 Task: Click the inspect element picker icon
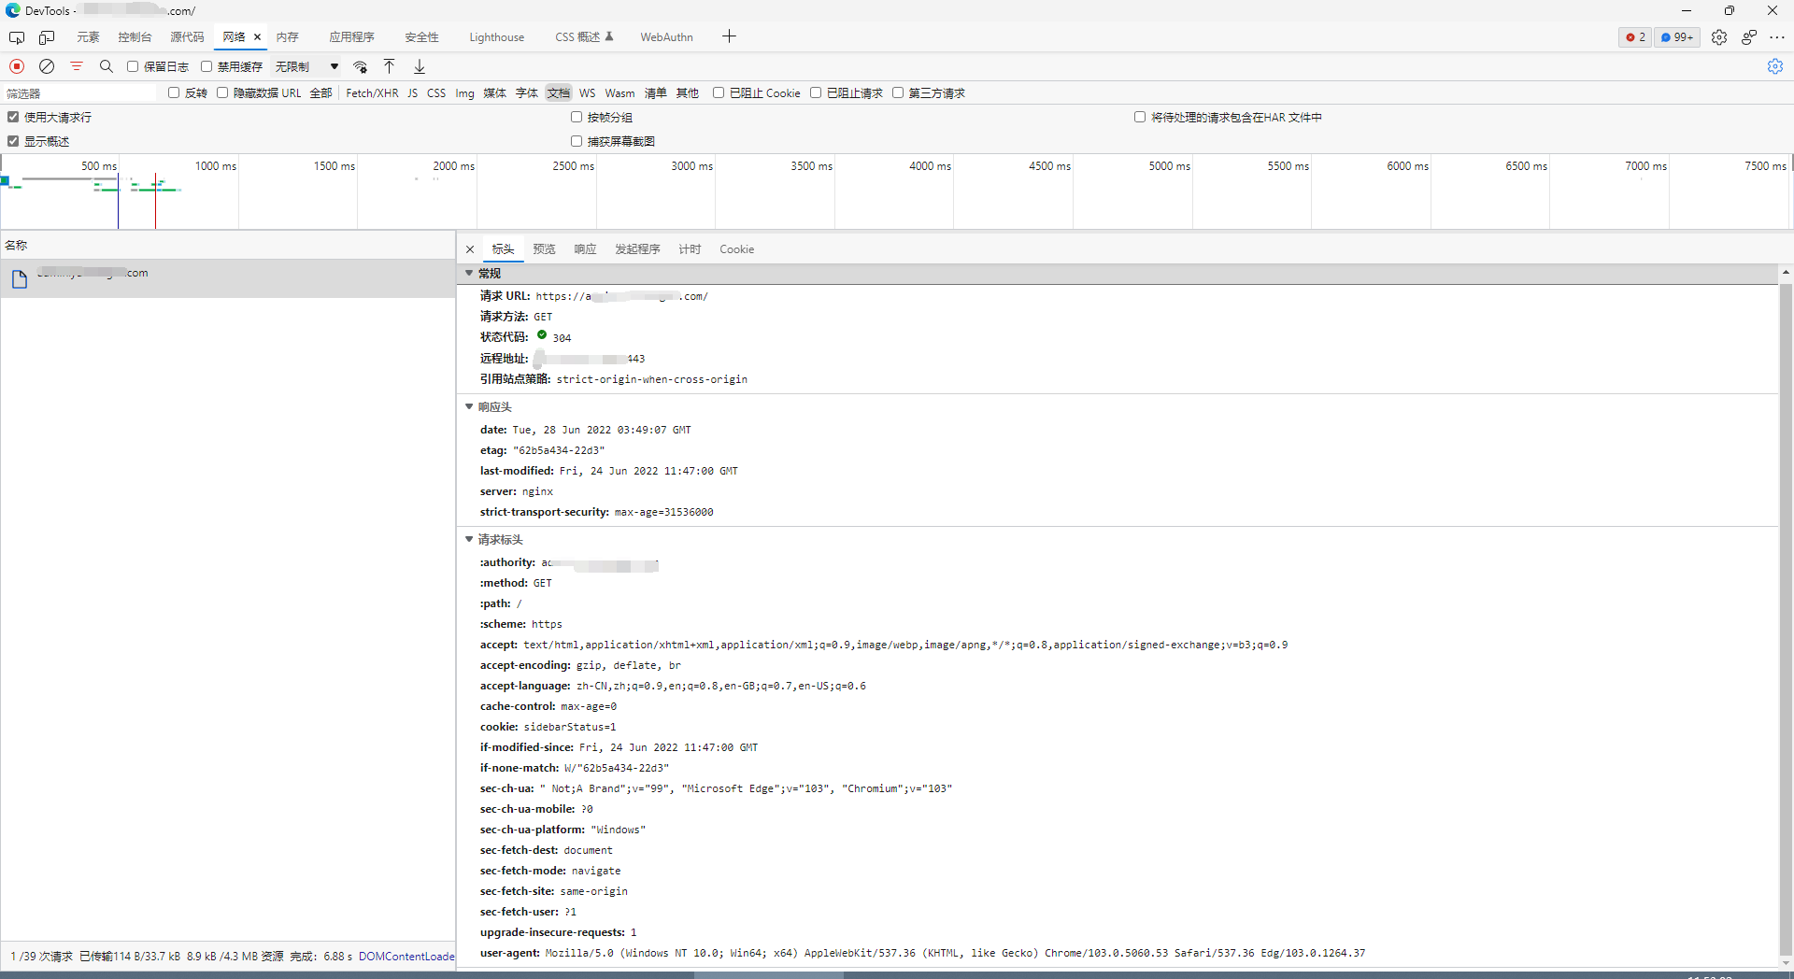click(17, 37)
